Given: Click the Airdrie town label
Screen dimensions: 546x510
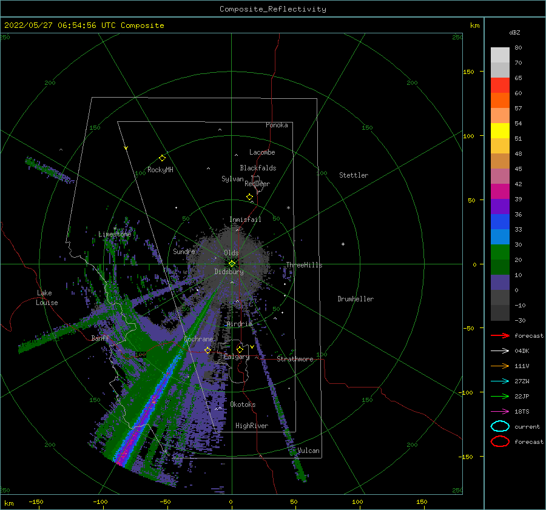Looking at the screenshot, I should 239,324.
